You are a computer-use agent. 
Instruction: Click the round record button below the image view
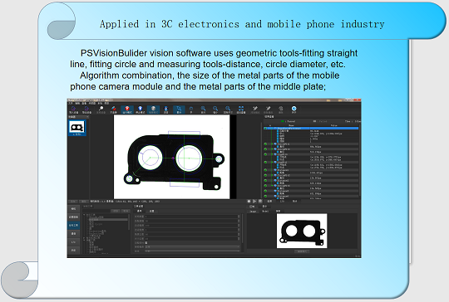point(249,202)
